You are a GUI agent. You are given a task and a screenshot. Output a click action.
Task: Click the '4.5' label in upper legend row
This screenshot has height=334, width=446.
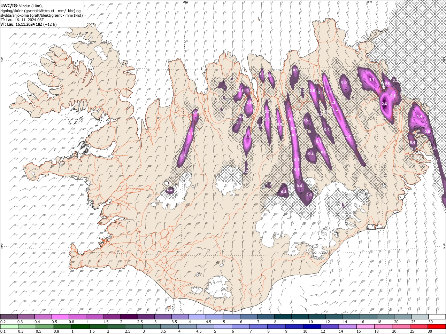(208, 322)
